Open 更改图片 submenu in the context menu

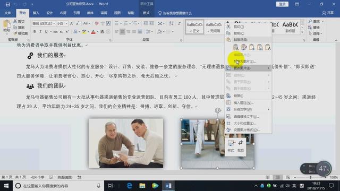click(x=248, y=68)
